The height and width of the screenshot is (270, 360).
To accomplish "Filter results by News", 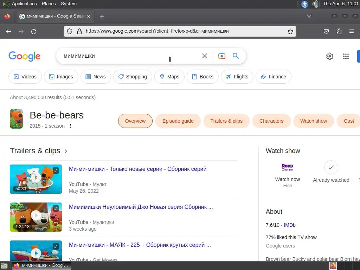I will click(96, 77).
